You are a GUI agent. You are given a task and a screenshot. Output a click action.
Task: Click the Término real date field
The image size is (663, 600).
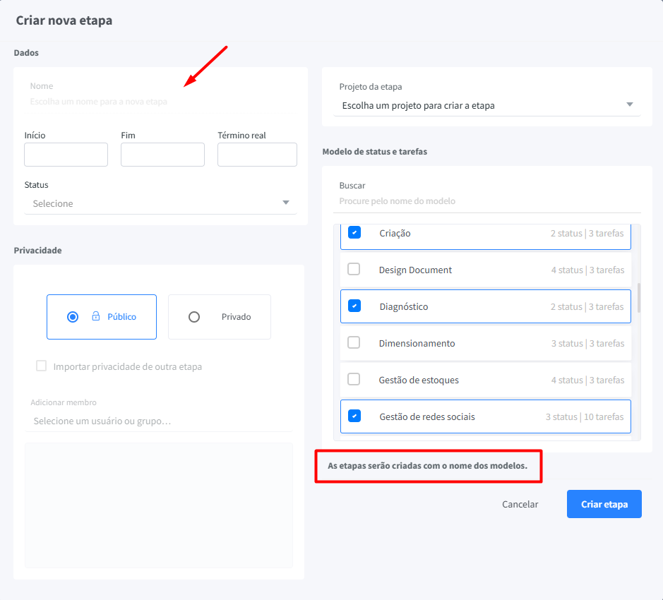(x=257, y=155)
